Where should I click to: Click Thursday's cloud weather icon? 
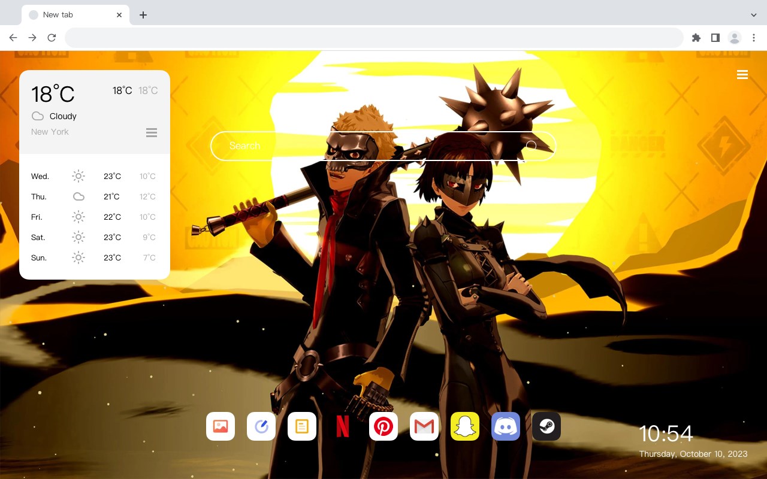[78, 196]
